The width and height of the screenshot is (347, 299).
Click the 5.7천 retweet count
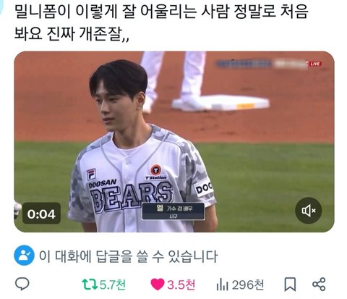pyautogui.click(x=113, y=285)
